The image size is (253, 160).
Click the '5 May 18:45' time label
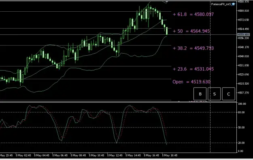click(x=170, y=156)
